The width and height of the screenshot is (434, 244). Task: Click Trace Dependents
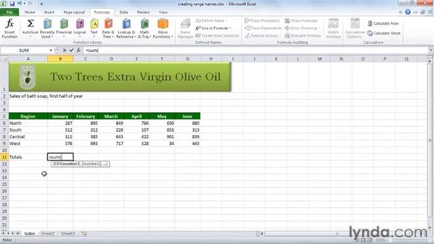tap(263, 28)
